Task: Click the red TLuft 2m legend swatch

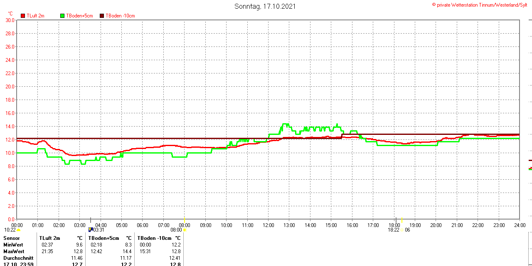Action: 23,16
